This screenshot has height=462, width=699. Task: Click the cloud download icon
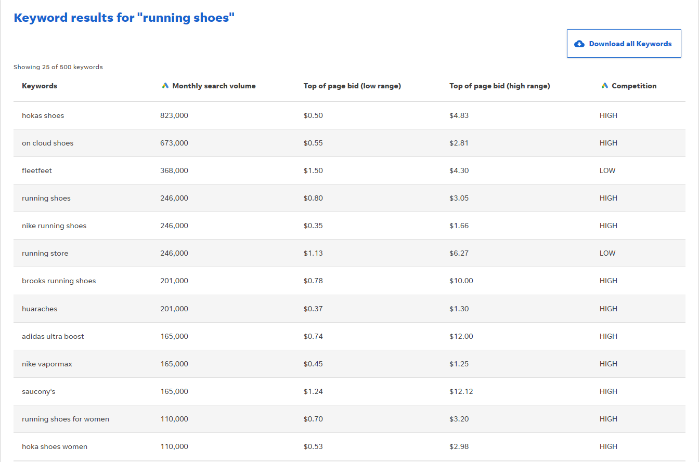coord(579,44)
